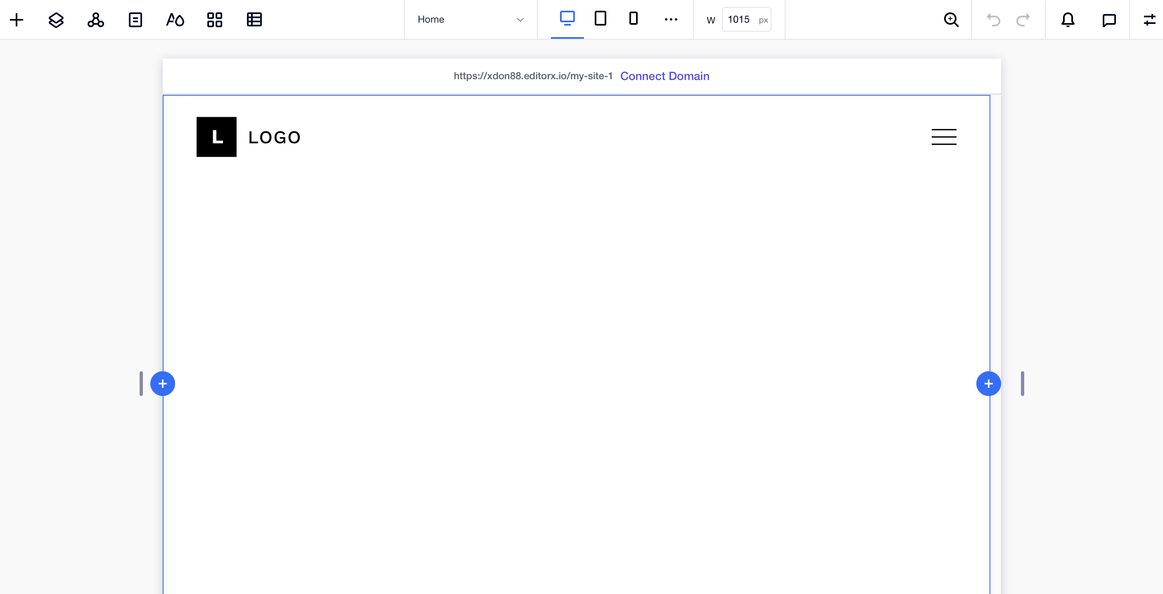Open the notifications bell
This screenshot has height=594, width=1163.
(x=1067, y=19)
